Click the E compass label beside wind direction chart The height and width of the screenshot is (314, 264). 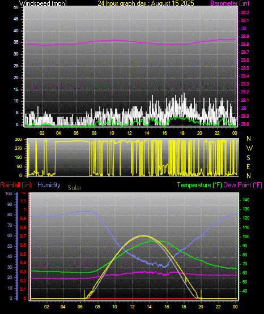coord(248,166)
